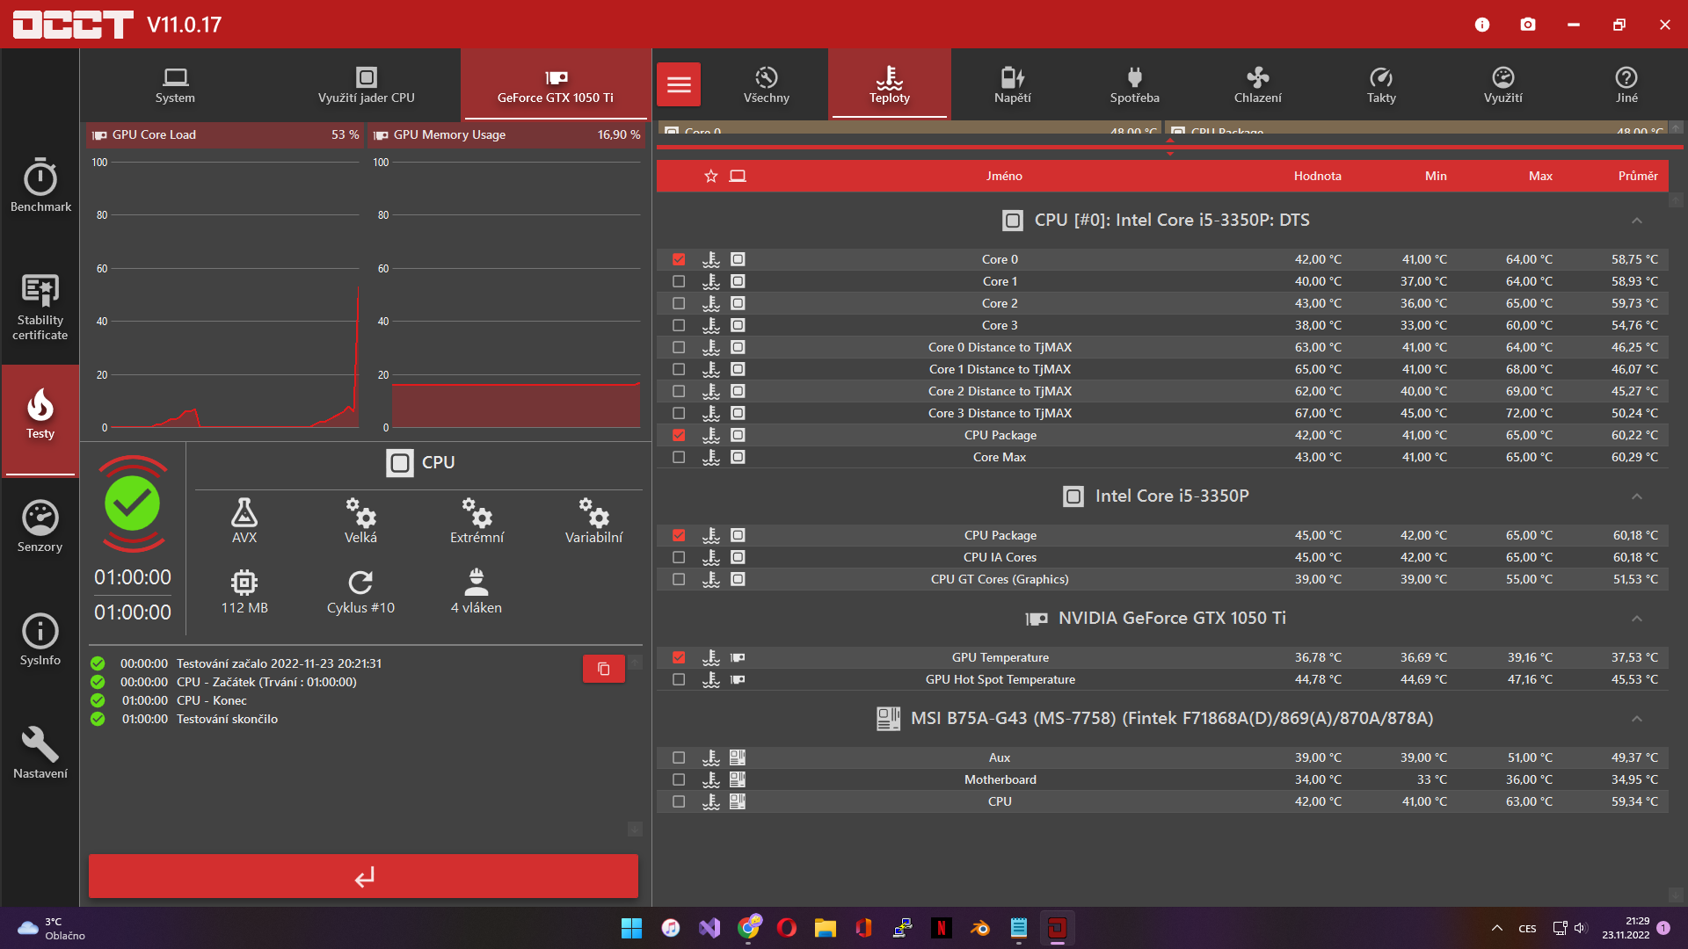The width and height of the screenshot is (1688, 949).
Task: Click the screenshot camera icon in title bar
Action: pos(1528,25)
